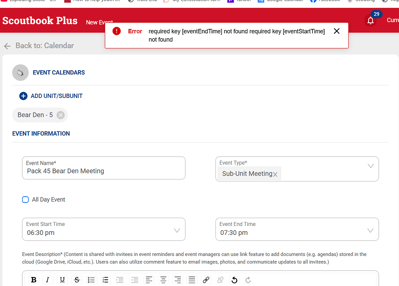Insert a bulleted list
The width and height of the screenshot is (399, 286).
pyautogui.click(x=91, y=280)
